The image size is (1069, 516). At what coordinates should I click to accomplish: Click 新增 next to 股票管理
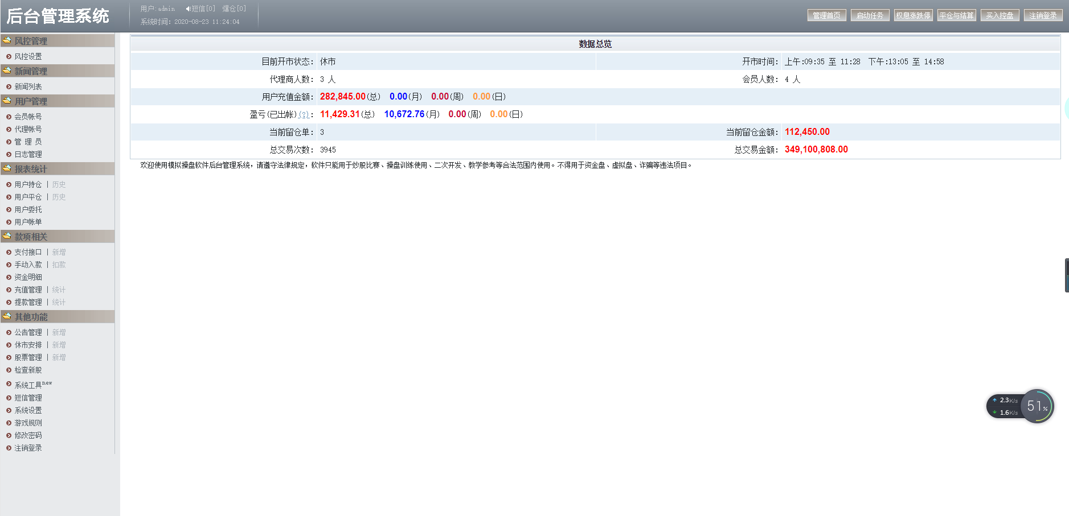pyautogui.click(x=59, y=357)
